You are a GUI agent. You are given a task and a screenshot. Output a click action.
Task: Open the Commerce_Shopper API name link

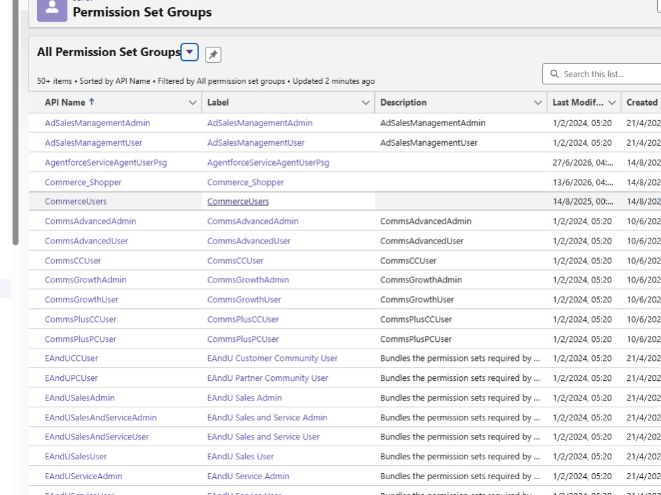tap(83, 182)
